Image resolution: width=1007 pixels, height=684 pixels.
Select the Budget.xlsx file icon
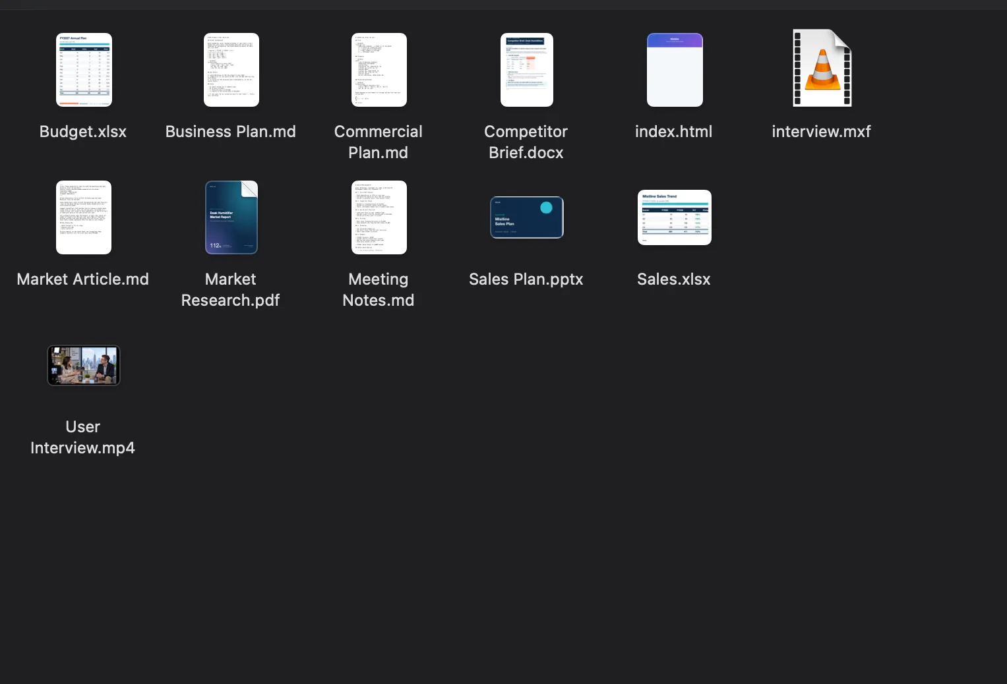click(x=84, y=70)
